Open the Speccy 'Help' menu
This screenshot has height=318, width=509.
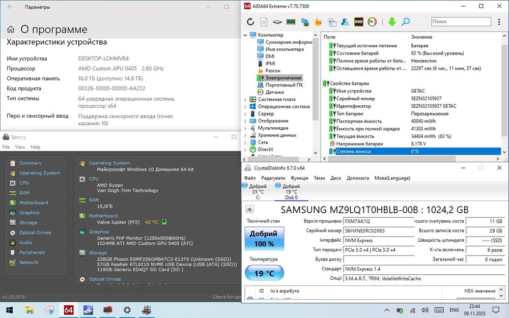pyautogui.click(x=36, y=147)
